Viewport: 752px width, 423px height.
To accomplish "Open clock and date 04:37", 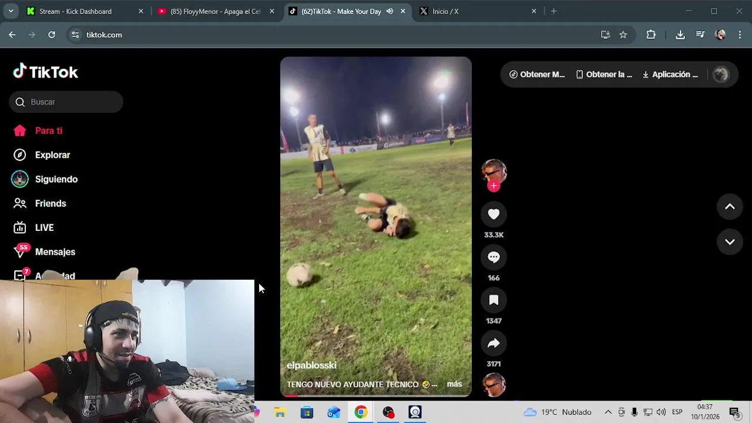I will (705, 412).
